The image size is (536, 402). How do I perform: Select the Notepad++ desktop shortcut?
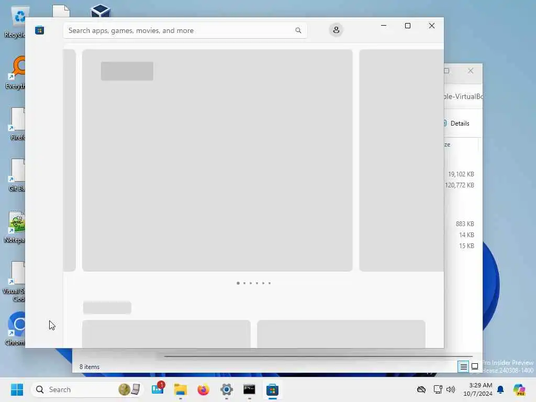tap(15, 227)
